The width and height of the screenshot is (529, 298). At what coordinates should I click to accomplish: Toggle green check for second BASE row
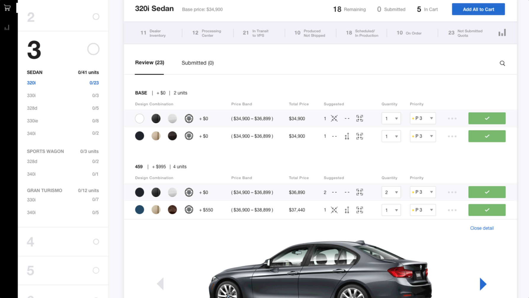click(487, 136)
